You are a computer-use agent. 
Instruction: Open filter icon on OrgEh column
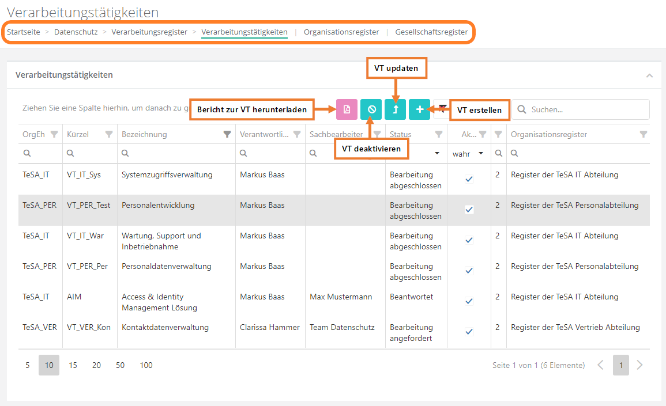[54, 134]
